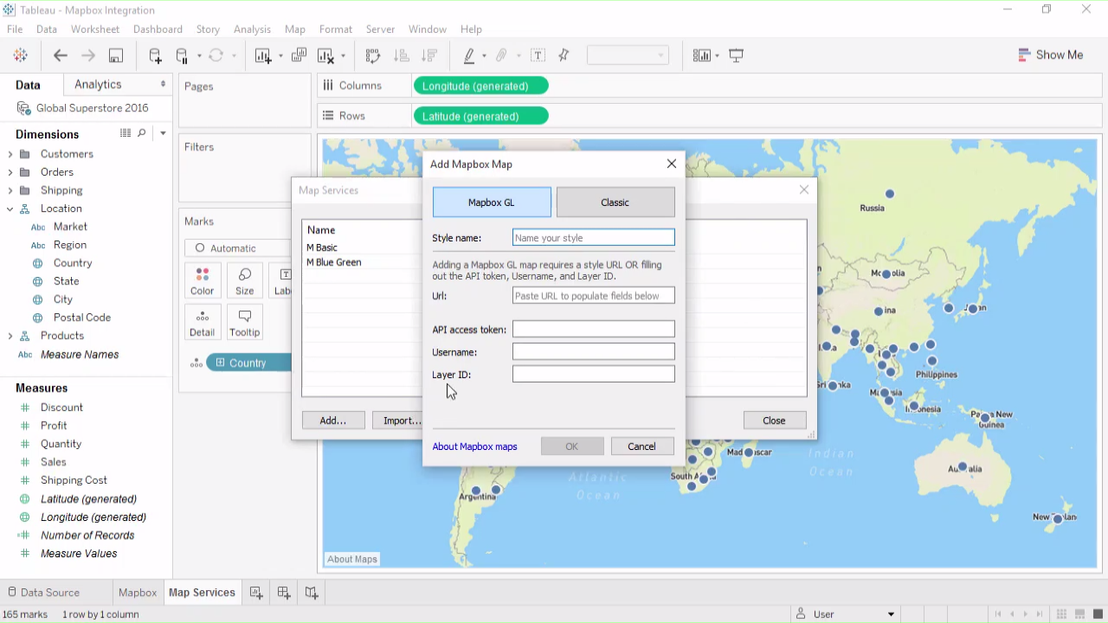
Task: Click the Style name input field
Action: click(593, 238)
